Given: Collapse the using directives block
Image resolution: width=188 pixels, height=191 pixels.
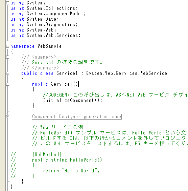Looking at the screenshot, I should [7, 3].
